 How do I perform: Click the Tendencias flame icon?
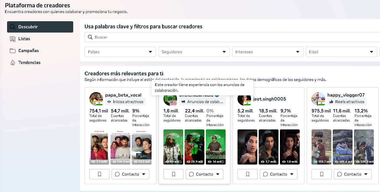click(x=12, y=63)
